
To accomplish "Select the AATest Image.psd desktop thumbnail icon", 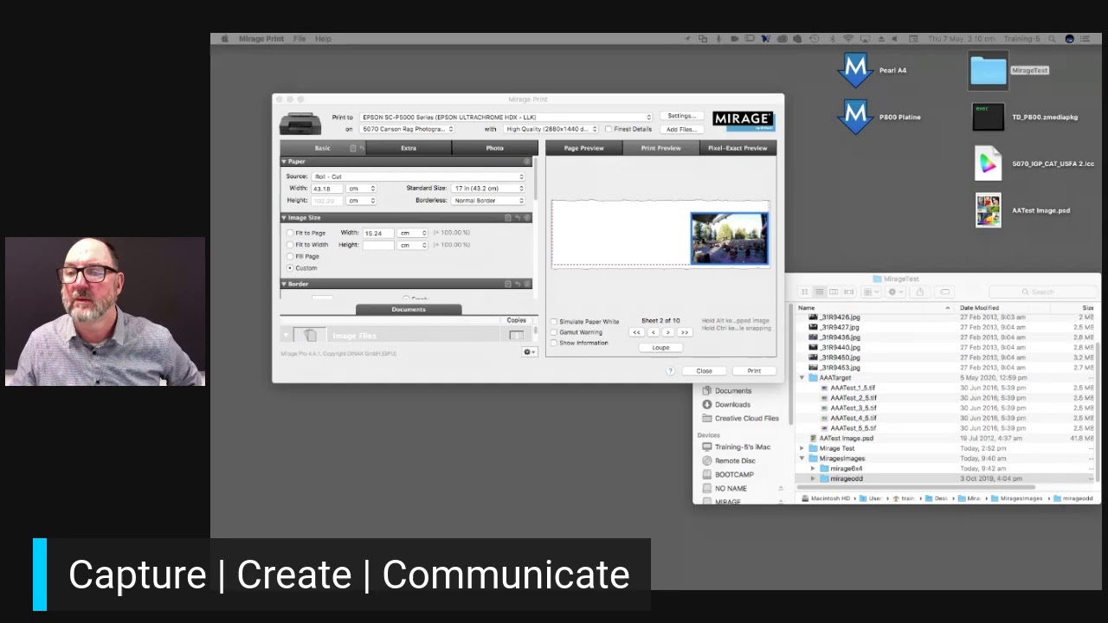I will coord(988,210).
